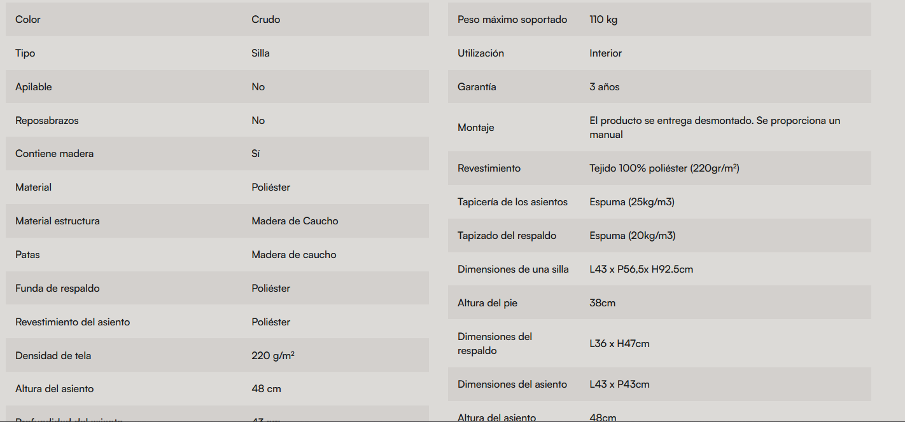Click the 'Montaje' row label

coord(475,128)
